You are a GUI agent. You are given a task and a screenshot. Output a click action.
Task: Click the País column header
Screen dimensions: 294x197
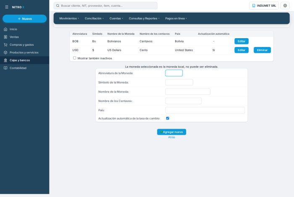[177, 34]
